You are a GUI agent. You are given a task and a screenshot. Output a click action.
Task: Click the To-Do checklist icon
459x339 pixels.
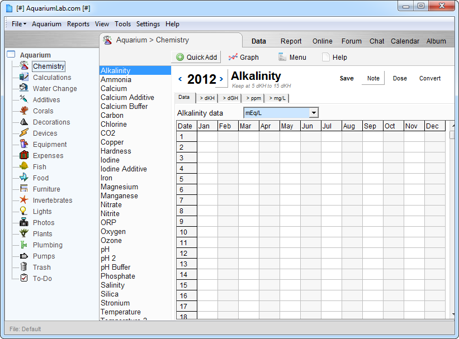(24, 278)
